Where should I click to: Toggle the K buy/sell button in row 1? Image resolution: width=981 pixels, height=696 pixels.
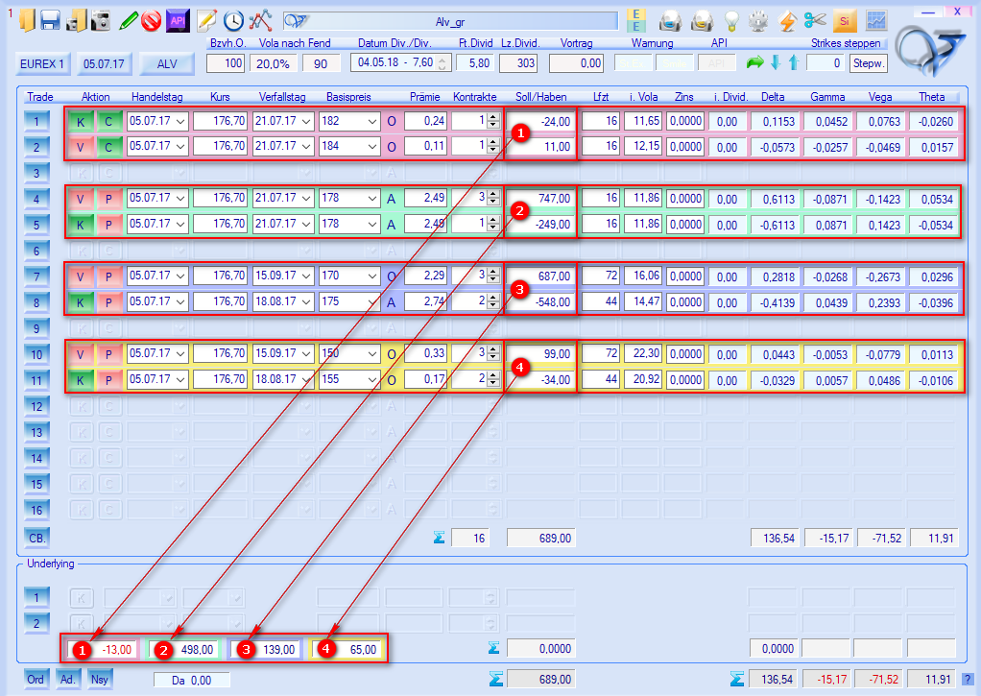coord(81,121)
